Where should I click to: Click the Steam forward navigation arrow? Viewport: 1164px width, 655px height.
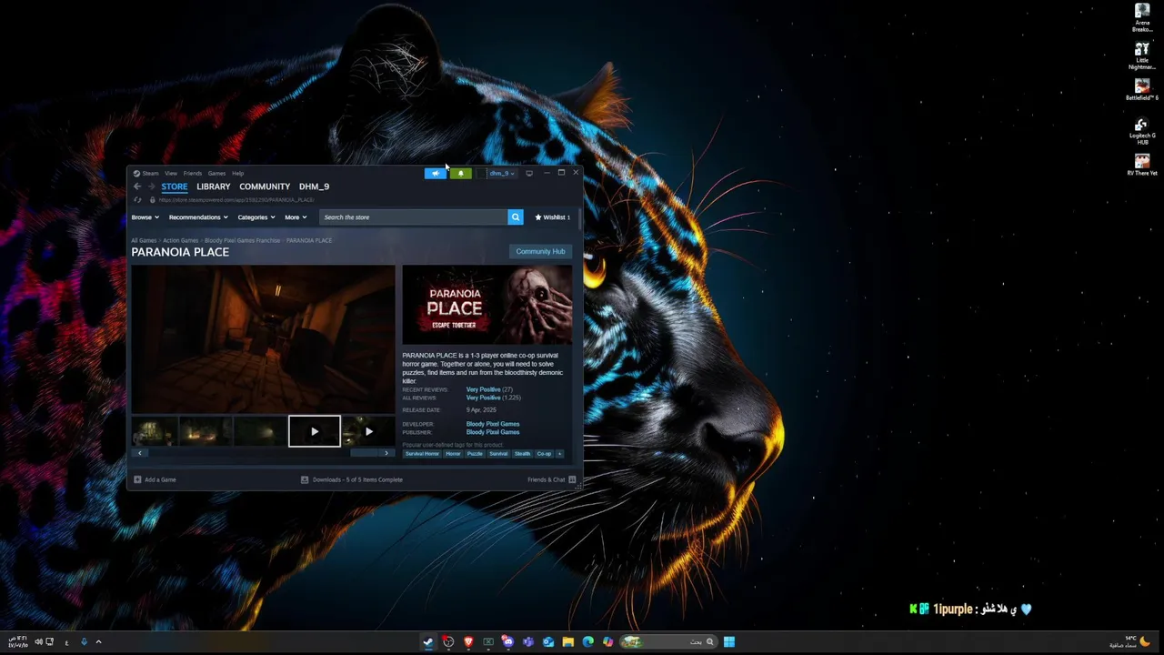click(151, 186)
